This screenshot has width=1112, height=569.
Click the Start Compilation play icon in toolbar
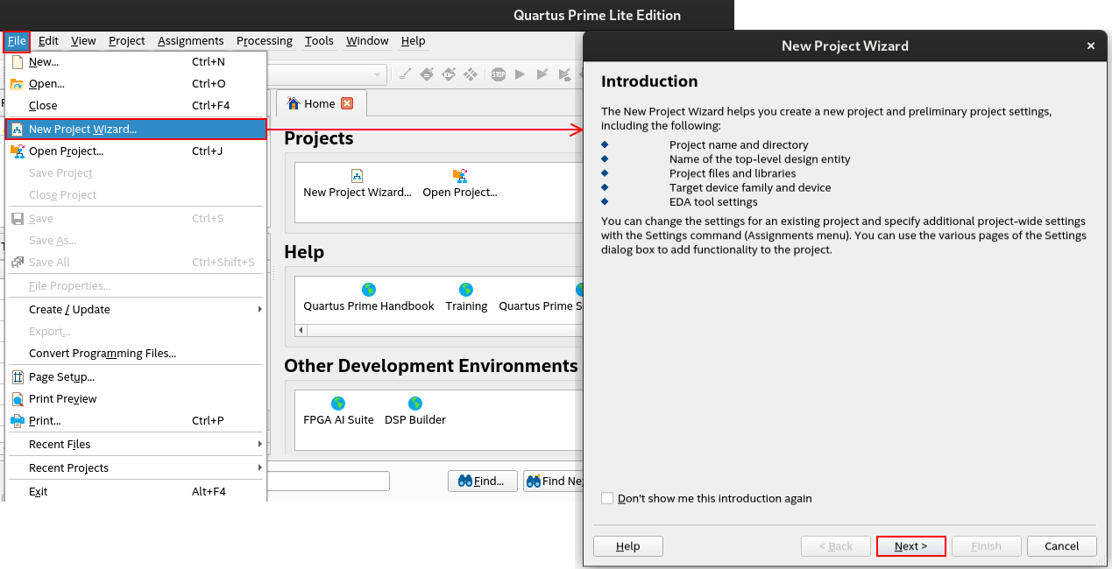click(x=519, y=74)
